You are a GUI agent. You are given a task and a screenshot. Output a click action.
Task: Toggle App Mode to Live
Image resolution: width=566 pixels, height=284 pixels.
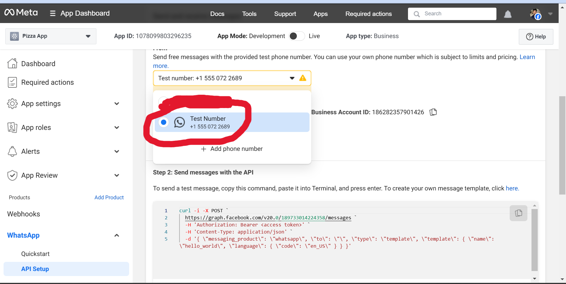tap(297, 36)
